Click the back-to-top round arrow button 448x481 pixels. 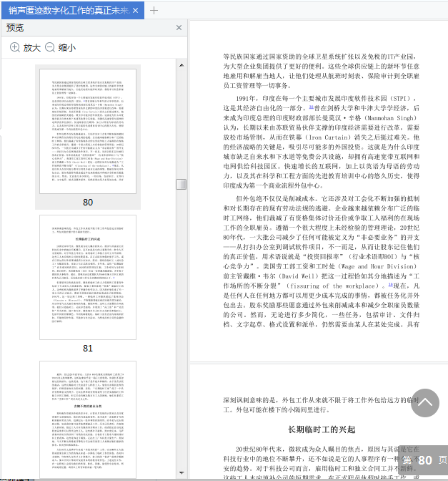point(425,403)
